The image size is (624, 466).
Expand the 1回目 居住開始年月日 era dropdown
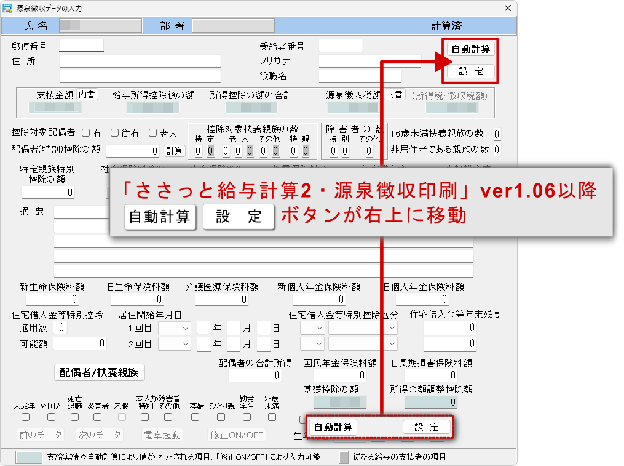coord(175,328)
